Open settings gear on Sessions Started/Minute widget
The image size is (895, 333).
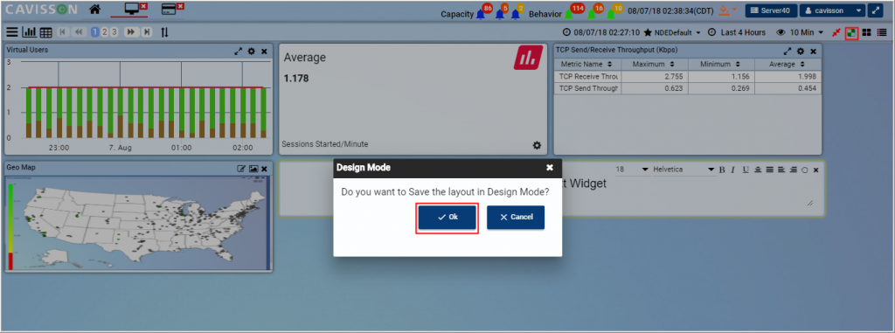pos(537,146)
